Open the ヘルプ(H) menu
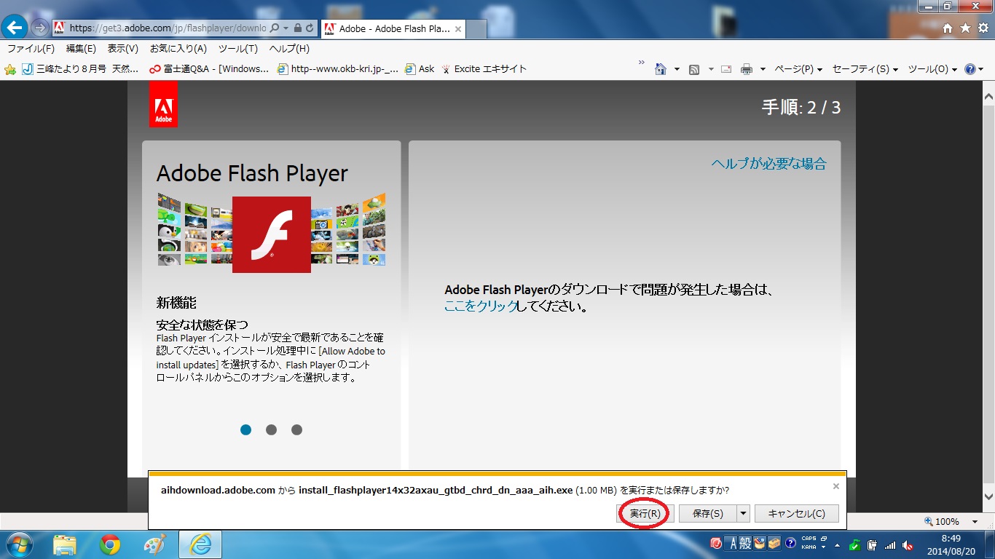 point(289,49)
